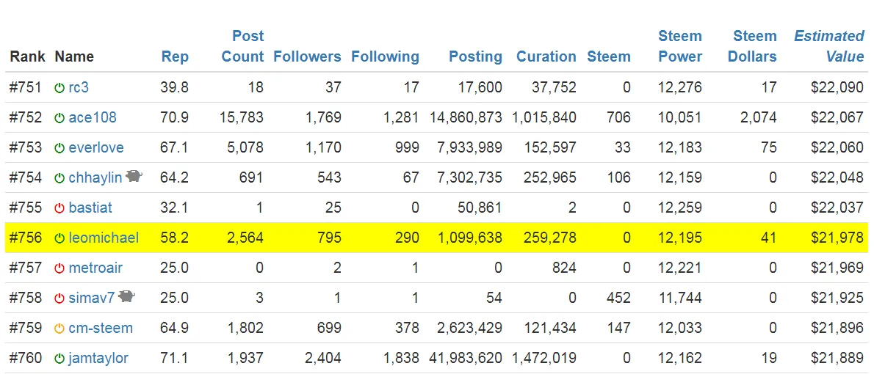Click the red power icon beside metroair
874x374 pixels.
coord(59,268)
